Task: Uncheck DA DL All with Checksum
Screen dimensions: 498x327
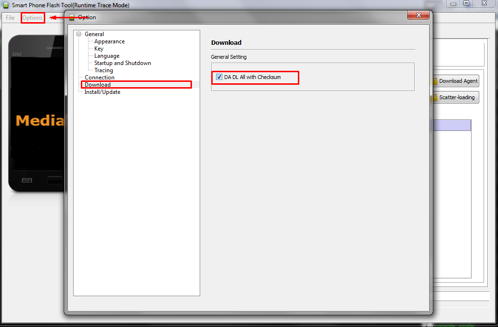Action: click(x=219, y=77)
